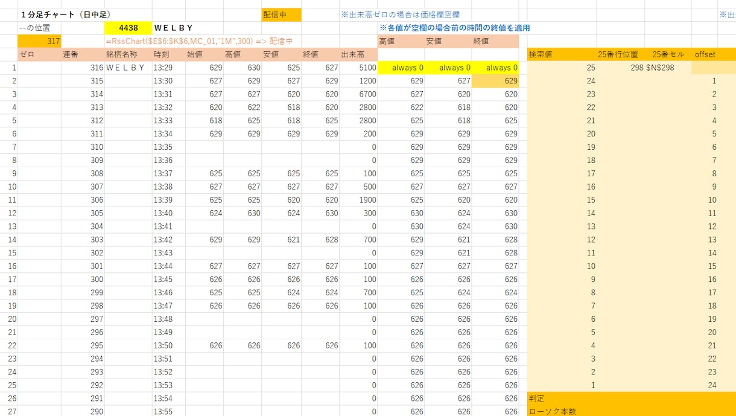Screen dimensions: 736x416
Task: Select the time cell 13:45
Action: coord(169,280)
